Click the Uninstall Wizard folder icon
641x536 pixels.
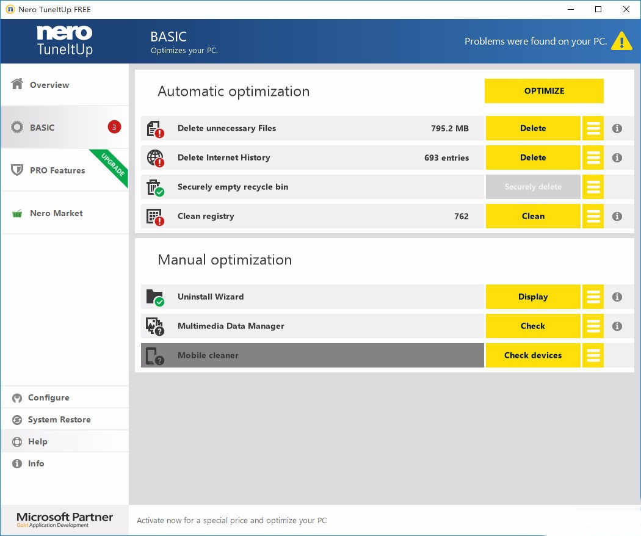(155, 297)
